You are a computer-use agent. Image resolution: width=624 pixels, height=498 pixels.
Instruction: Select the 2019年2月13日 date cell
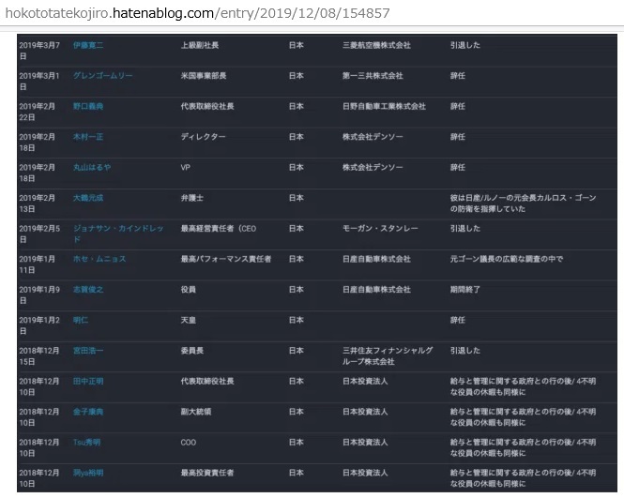pos(37,204)
